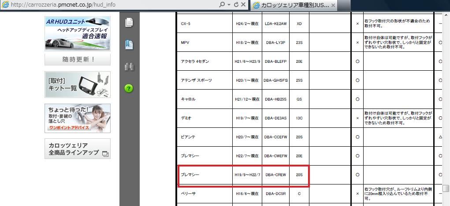Open the カロッツェリア全商品ラインアップ link
This screenshot has width=450, height=206.
[x=78, y=149]
